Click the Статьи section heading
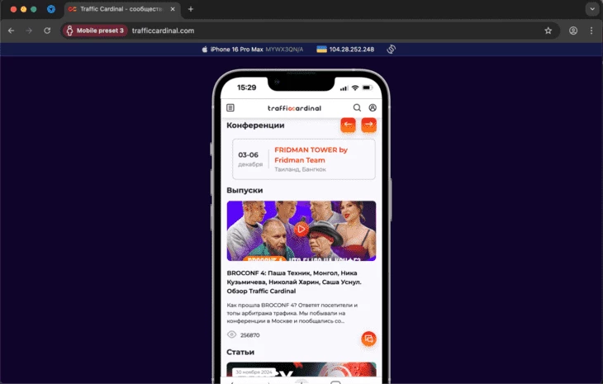Viewport: 603px width, 384px height. click(x=240, y=352)
